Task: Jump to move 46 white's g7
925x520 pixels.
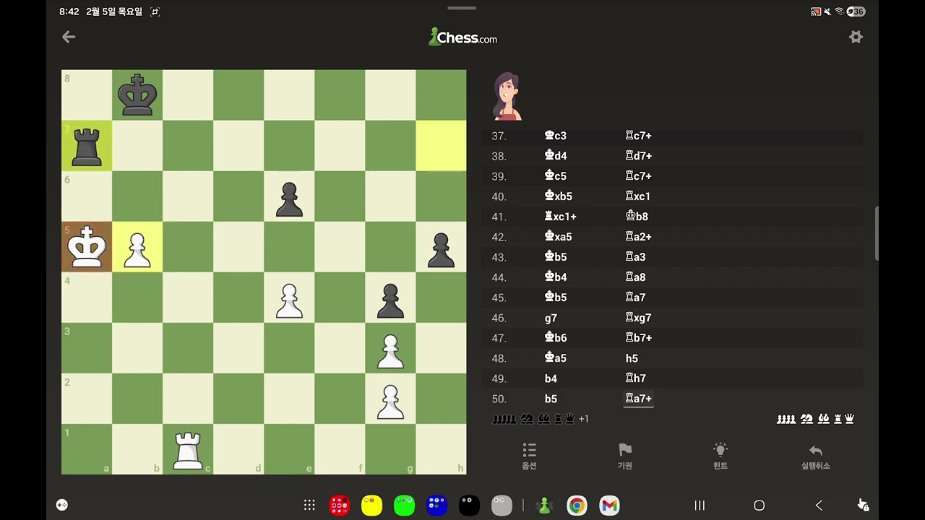Action: (551, 318)
